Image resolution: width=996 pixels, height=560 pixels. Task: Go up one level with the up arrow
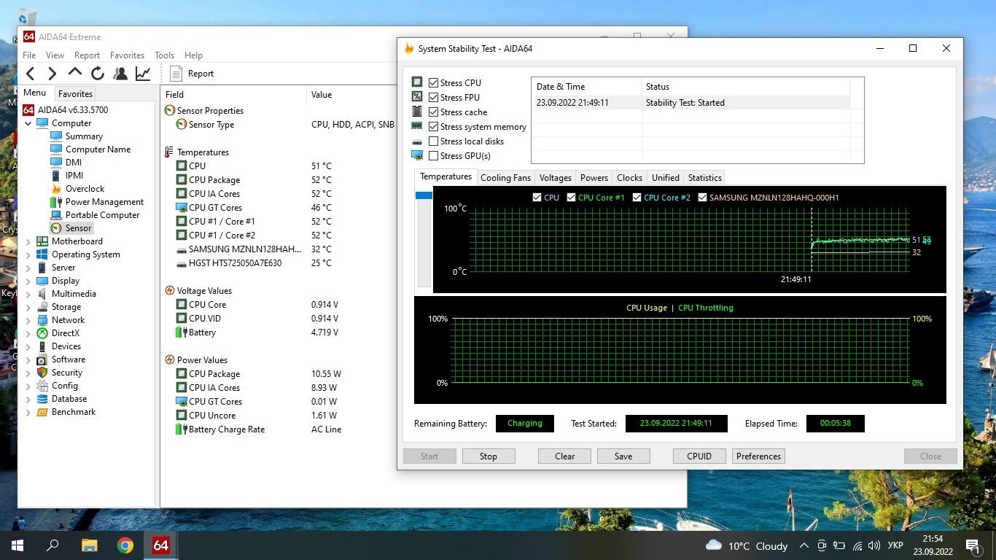[75, 73]
